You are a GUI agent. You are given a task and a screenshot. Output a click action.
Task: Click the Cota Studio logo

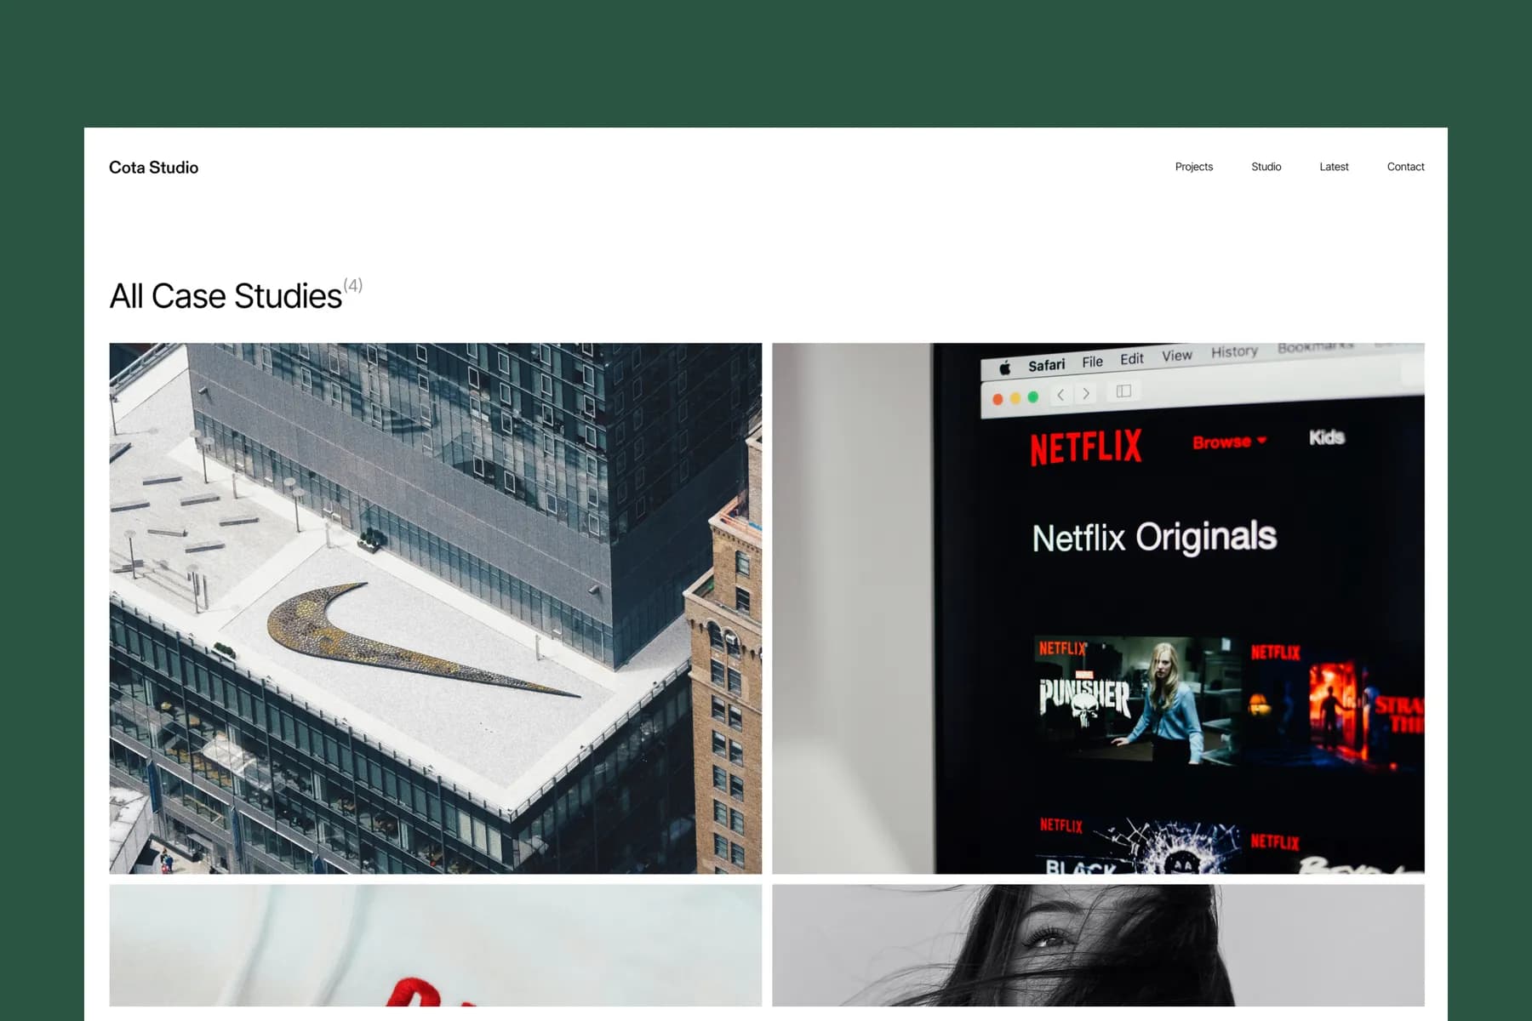[153, 168]
